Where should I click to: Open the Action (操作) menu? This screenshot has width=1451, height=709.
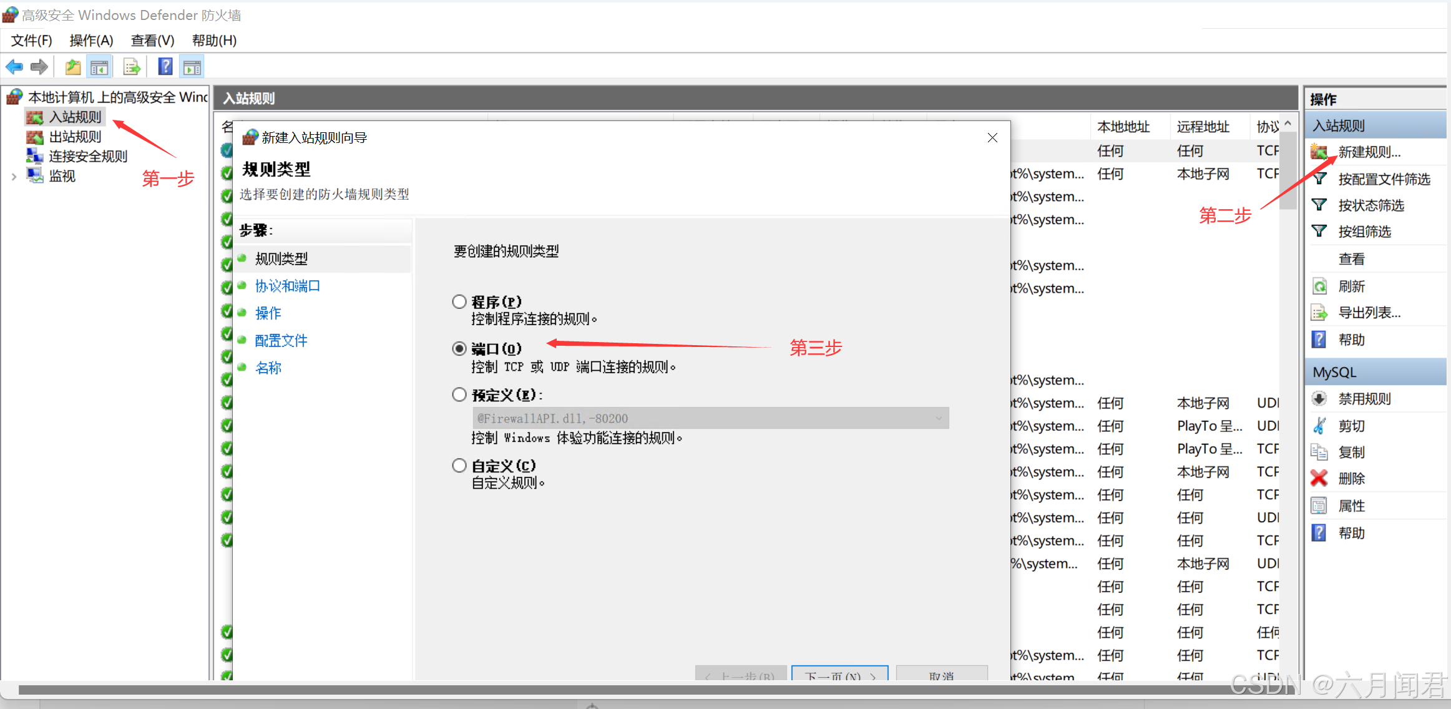click(x=91, y=41)
